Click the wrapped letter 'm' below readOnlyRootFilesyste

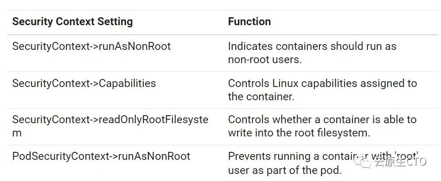pyautogui.click(x=17, y=133)
